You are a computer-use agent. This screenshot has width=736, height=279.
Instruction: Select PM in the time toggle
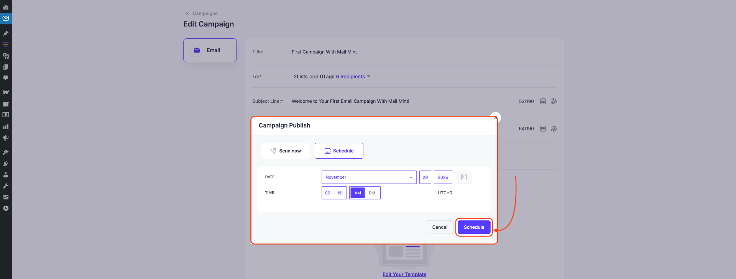372,193
